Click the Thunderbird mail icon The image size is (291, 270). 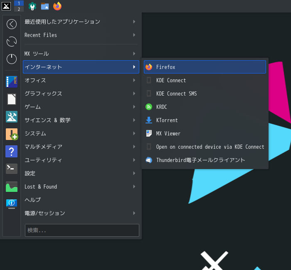click(149, 160)
